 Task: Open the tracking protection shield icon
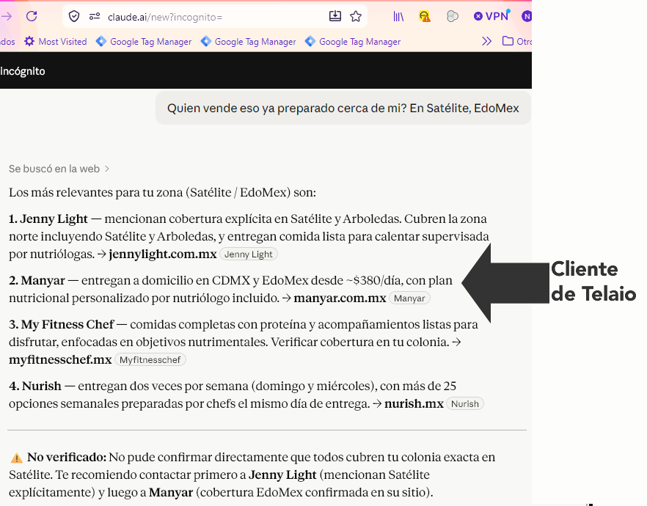tap(74, 16)
